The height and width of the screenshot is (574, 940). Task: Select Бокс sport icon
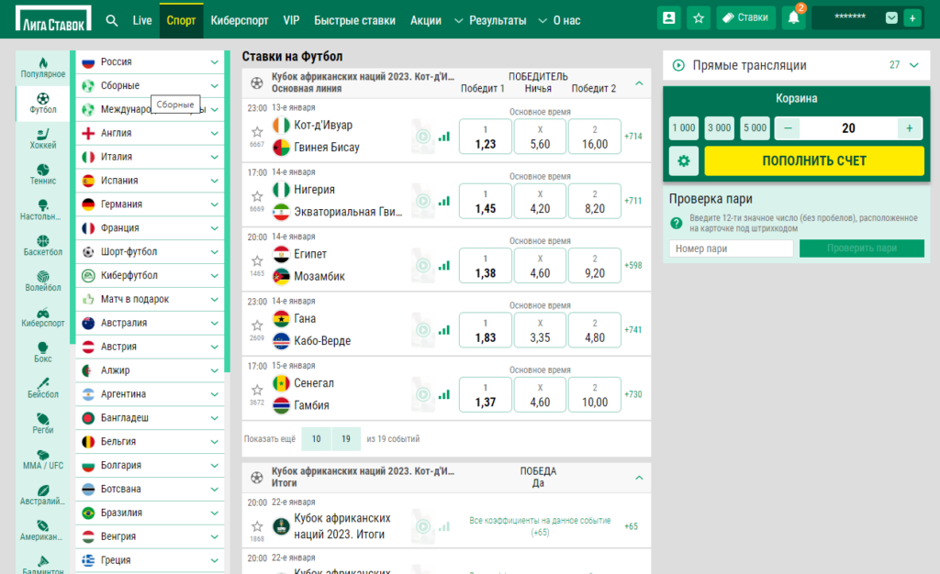pos(43,352)
